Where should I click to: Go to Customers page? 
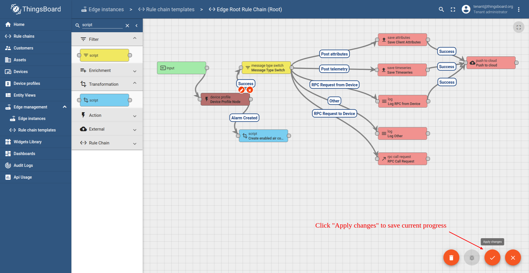pyautogui.click(x=36, y=48)
